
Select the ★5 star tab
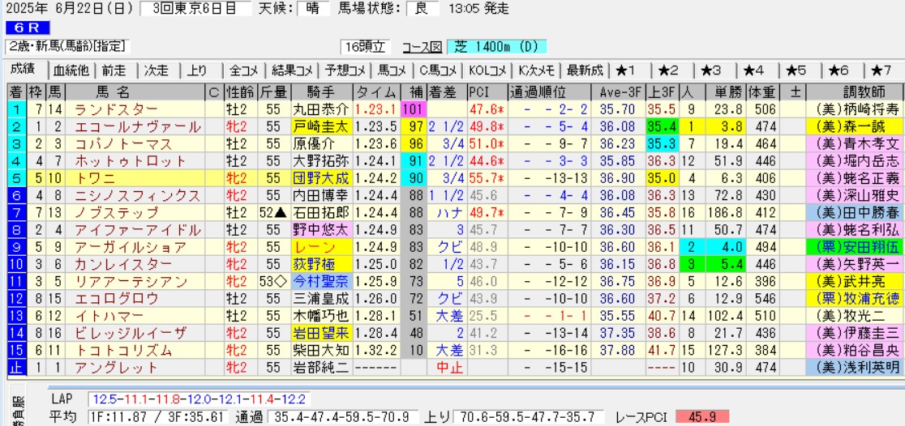tap(797, 70)
